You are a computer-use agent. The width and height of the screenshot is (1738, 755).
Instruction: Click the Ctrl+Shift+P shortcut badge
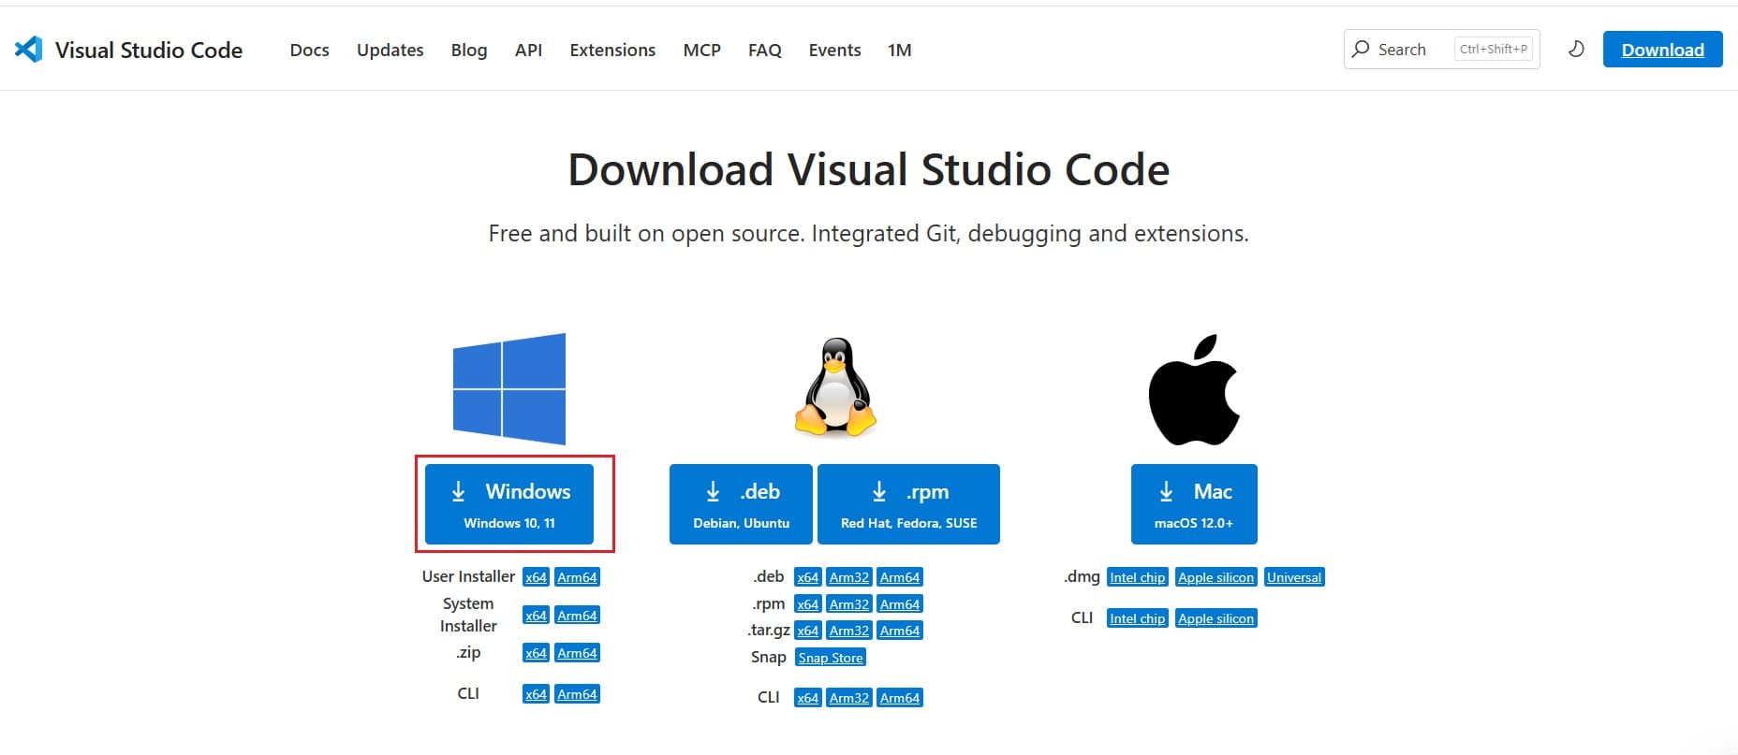1494,49
